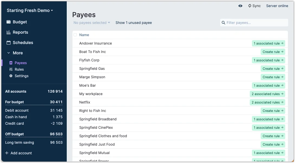
Task: Check the select-all checkbox beside Name header
Action: pos(75,35)
